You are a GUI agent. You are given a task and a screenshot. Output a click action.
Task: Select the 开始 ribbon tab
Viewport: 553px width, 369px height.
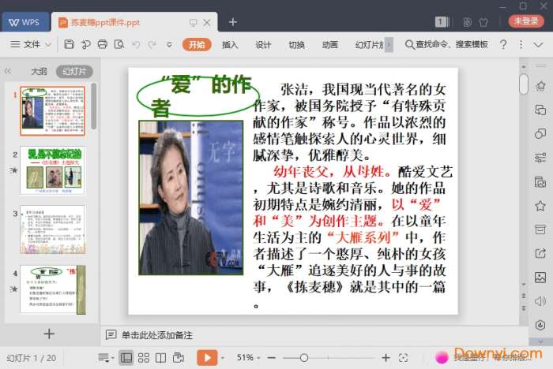tap(197, 45)
